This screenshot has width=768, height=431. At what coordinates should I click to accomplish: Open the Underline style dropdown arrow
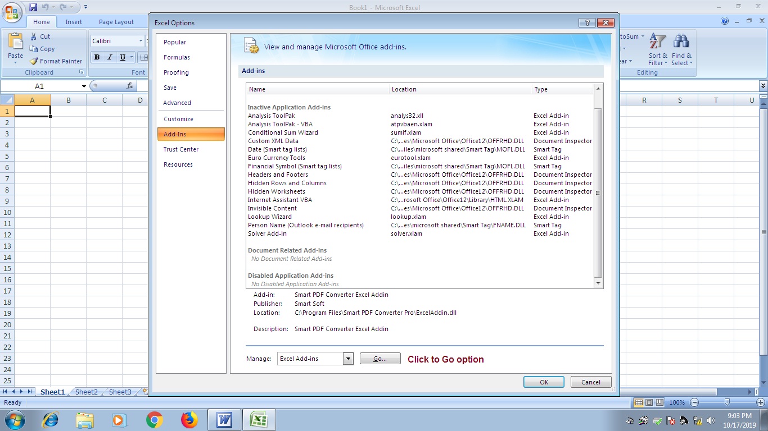point(132,57)
